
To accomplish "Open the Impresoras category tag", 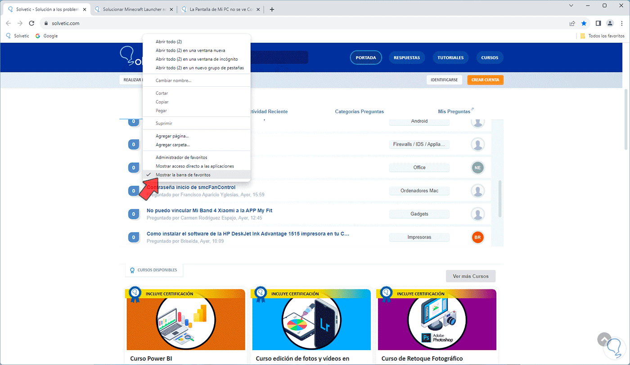I will coord(419,237).
